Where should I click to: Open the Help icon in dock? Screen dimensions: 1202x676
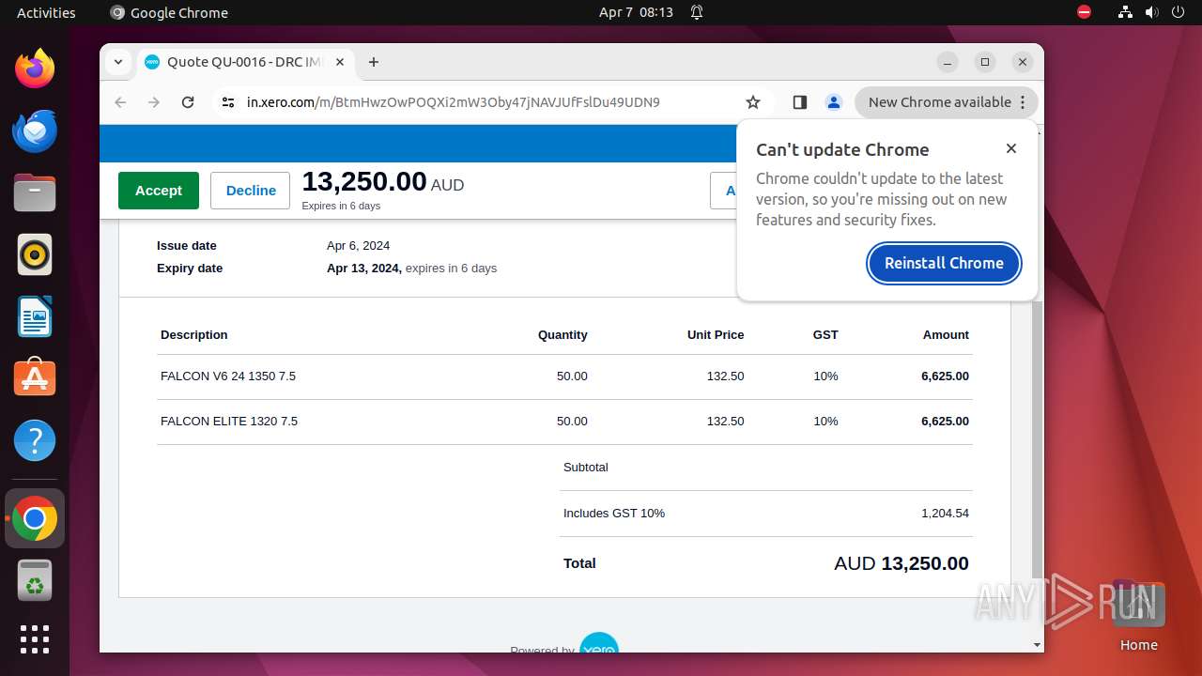[x=35, y=440]
